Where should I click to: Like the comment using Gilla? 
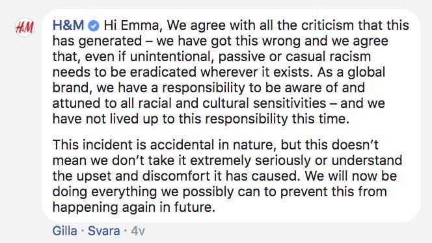65,231
